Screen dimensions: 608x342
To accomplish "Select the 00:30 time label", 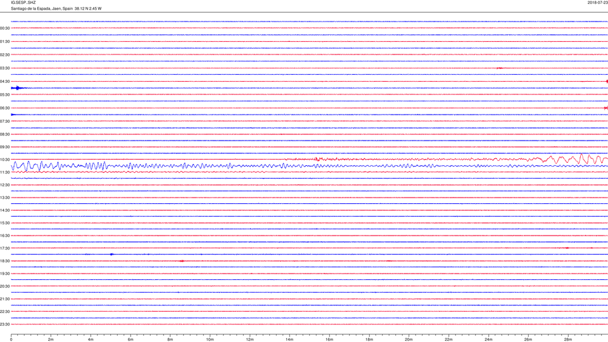I will pos(5,28).
